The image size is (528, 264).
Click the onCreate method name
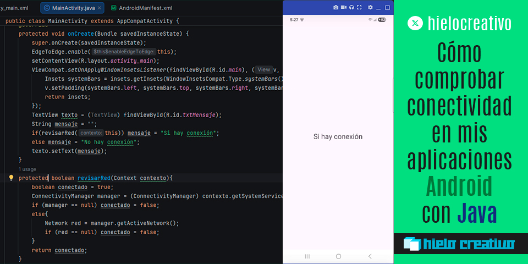click(x=81, y=34)
